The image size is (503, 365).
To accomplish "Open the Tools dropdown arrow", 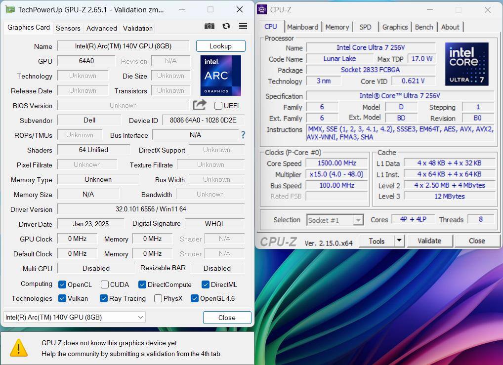I will tap(399, 241).
